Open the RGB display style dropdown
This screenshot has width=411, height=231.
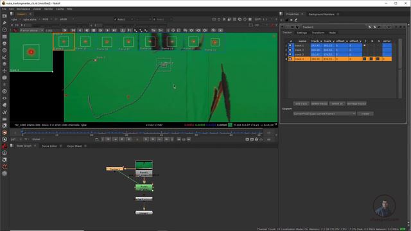(x=47, y=19)
